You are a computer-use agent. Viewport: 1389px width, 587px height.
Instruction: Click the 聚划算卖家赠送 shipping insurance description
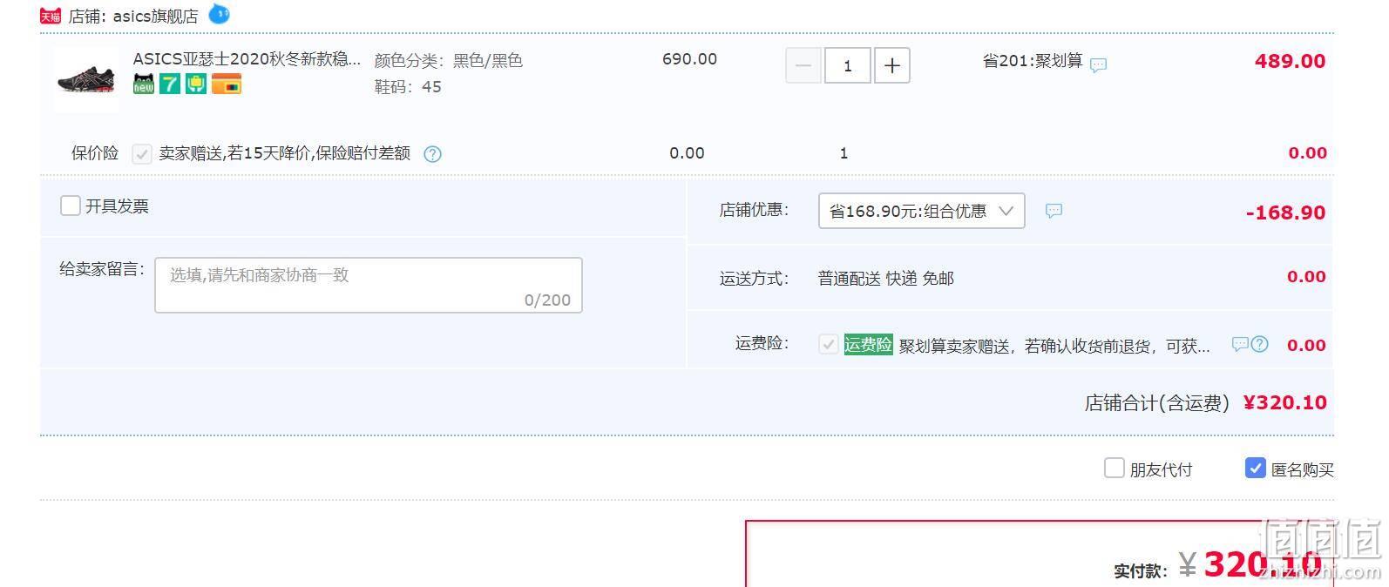[x=1054, y=346]
